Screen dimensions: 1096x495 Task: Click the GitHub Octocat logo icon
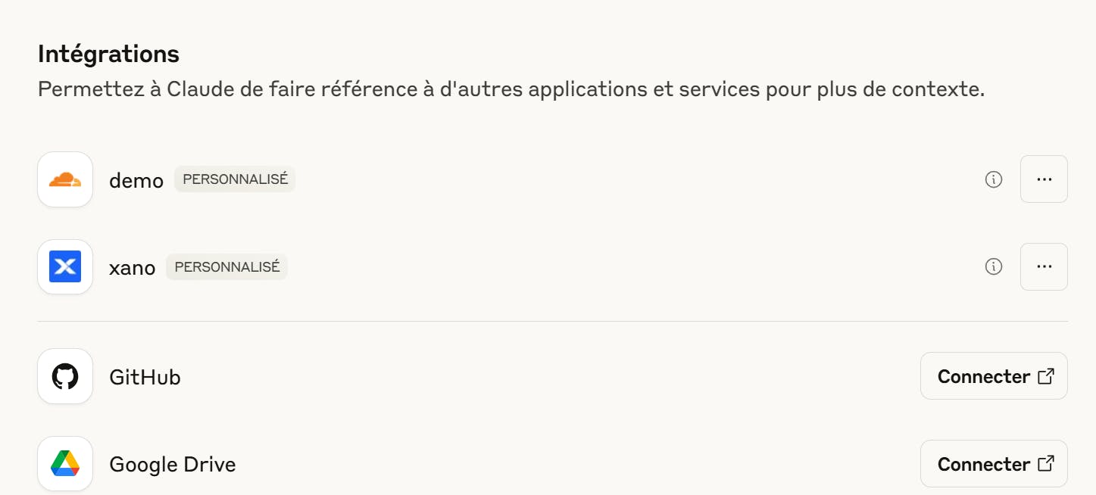(65, 376)
